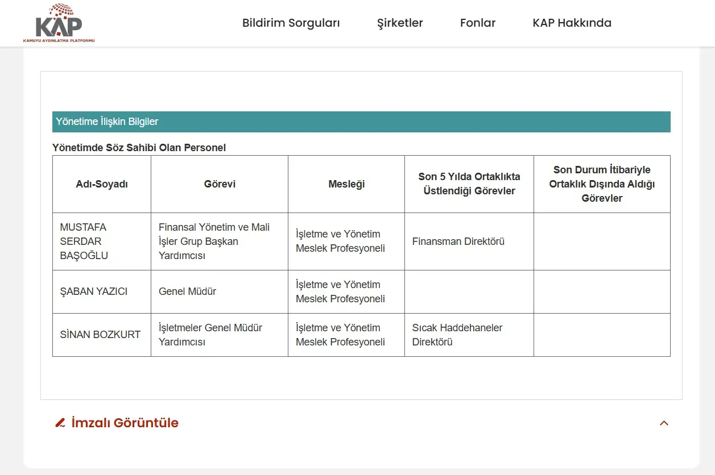Select the MUSTAFA SERDAR BAŞOĞLU name cell
The image size is (715, 475).
(x=102, y=241)
